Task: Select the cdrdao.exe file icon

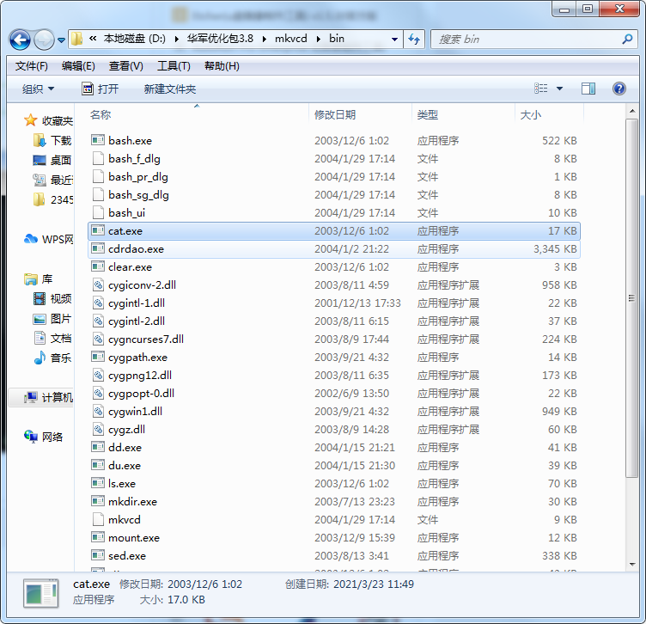Action: (98, 248)
